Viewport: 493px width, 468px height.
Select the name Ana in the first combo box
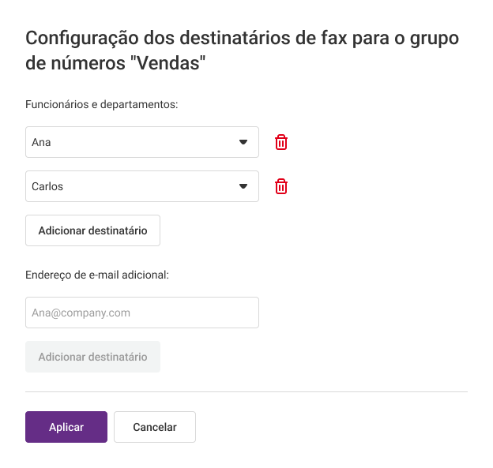pos(41,142)
